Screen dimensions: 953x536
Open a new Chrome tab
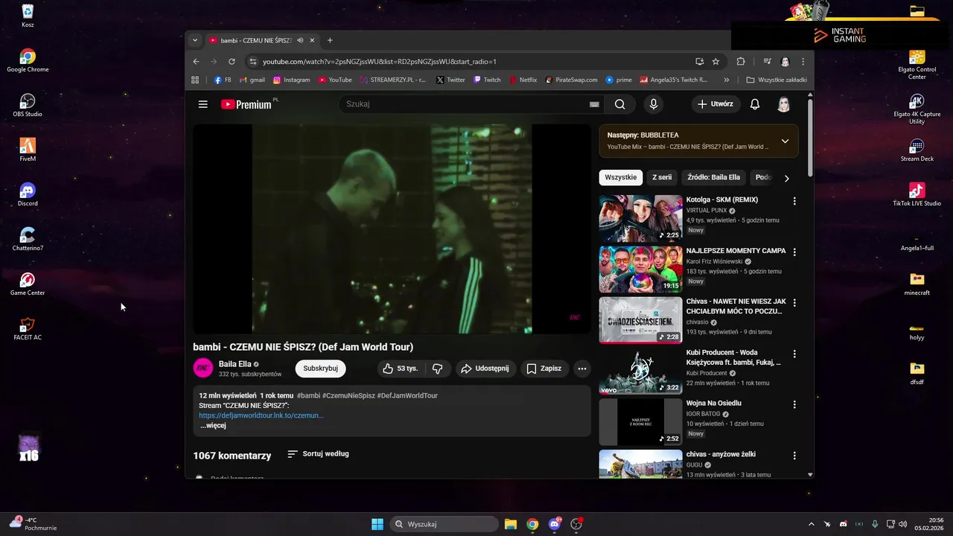point(330,40)
